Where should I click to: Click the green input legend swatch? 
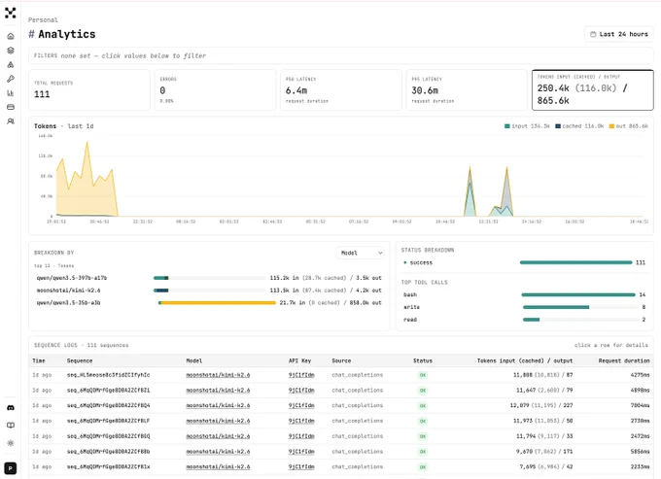[507, 126]
